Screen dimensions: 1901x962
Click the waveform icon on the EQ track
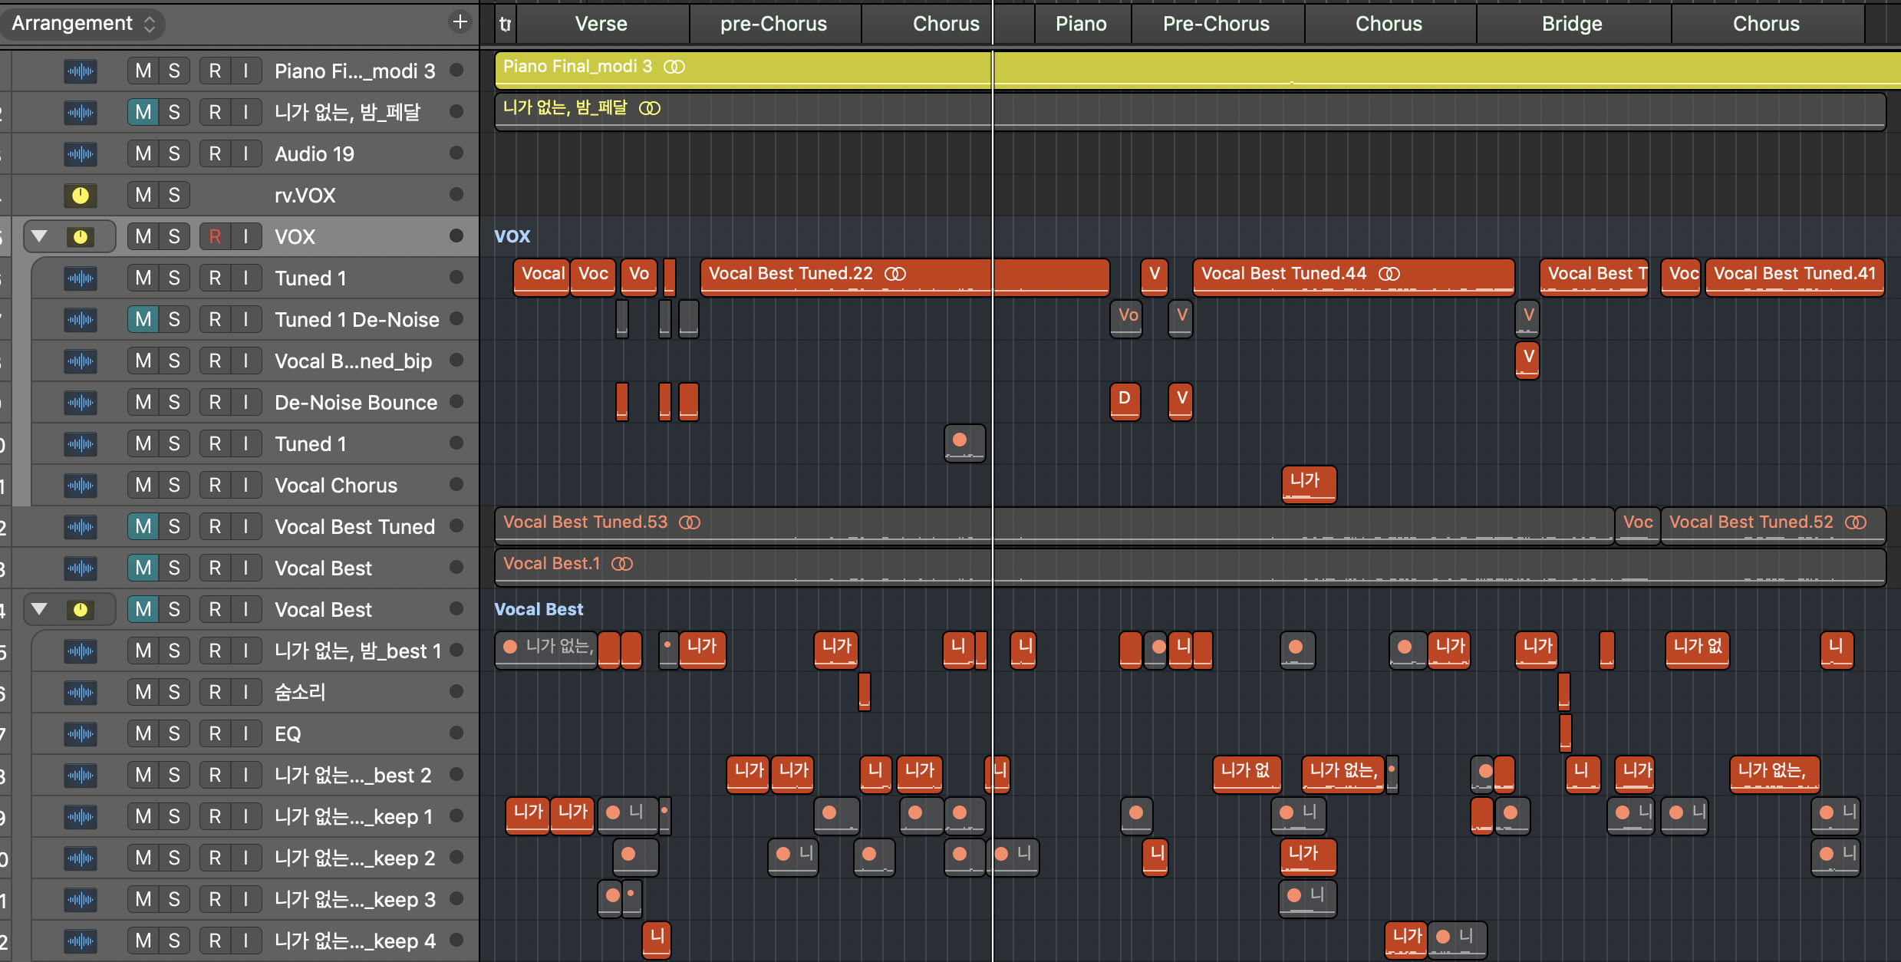[x=80, y=734]
